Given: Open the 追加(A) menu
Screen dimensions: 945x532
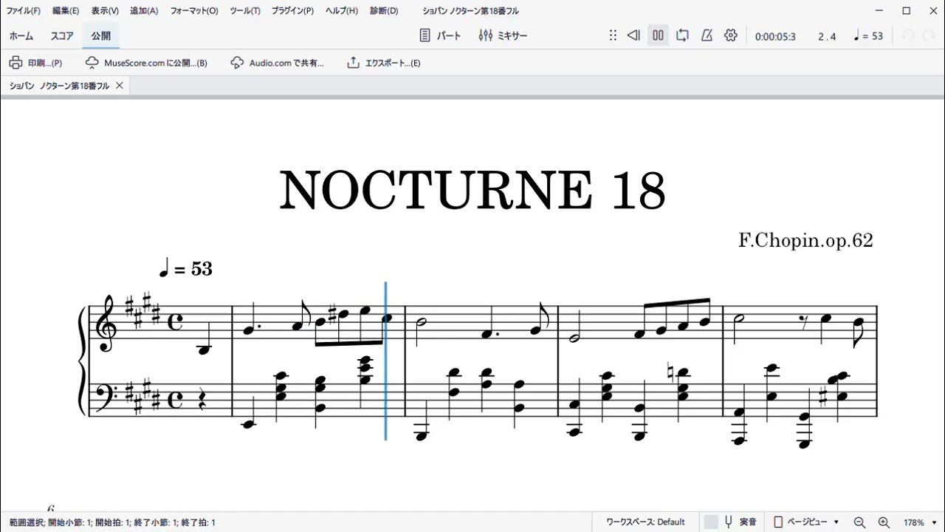Looking at the screenshot, I should 144,11.
